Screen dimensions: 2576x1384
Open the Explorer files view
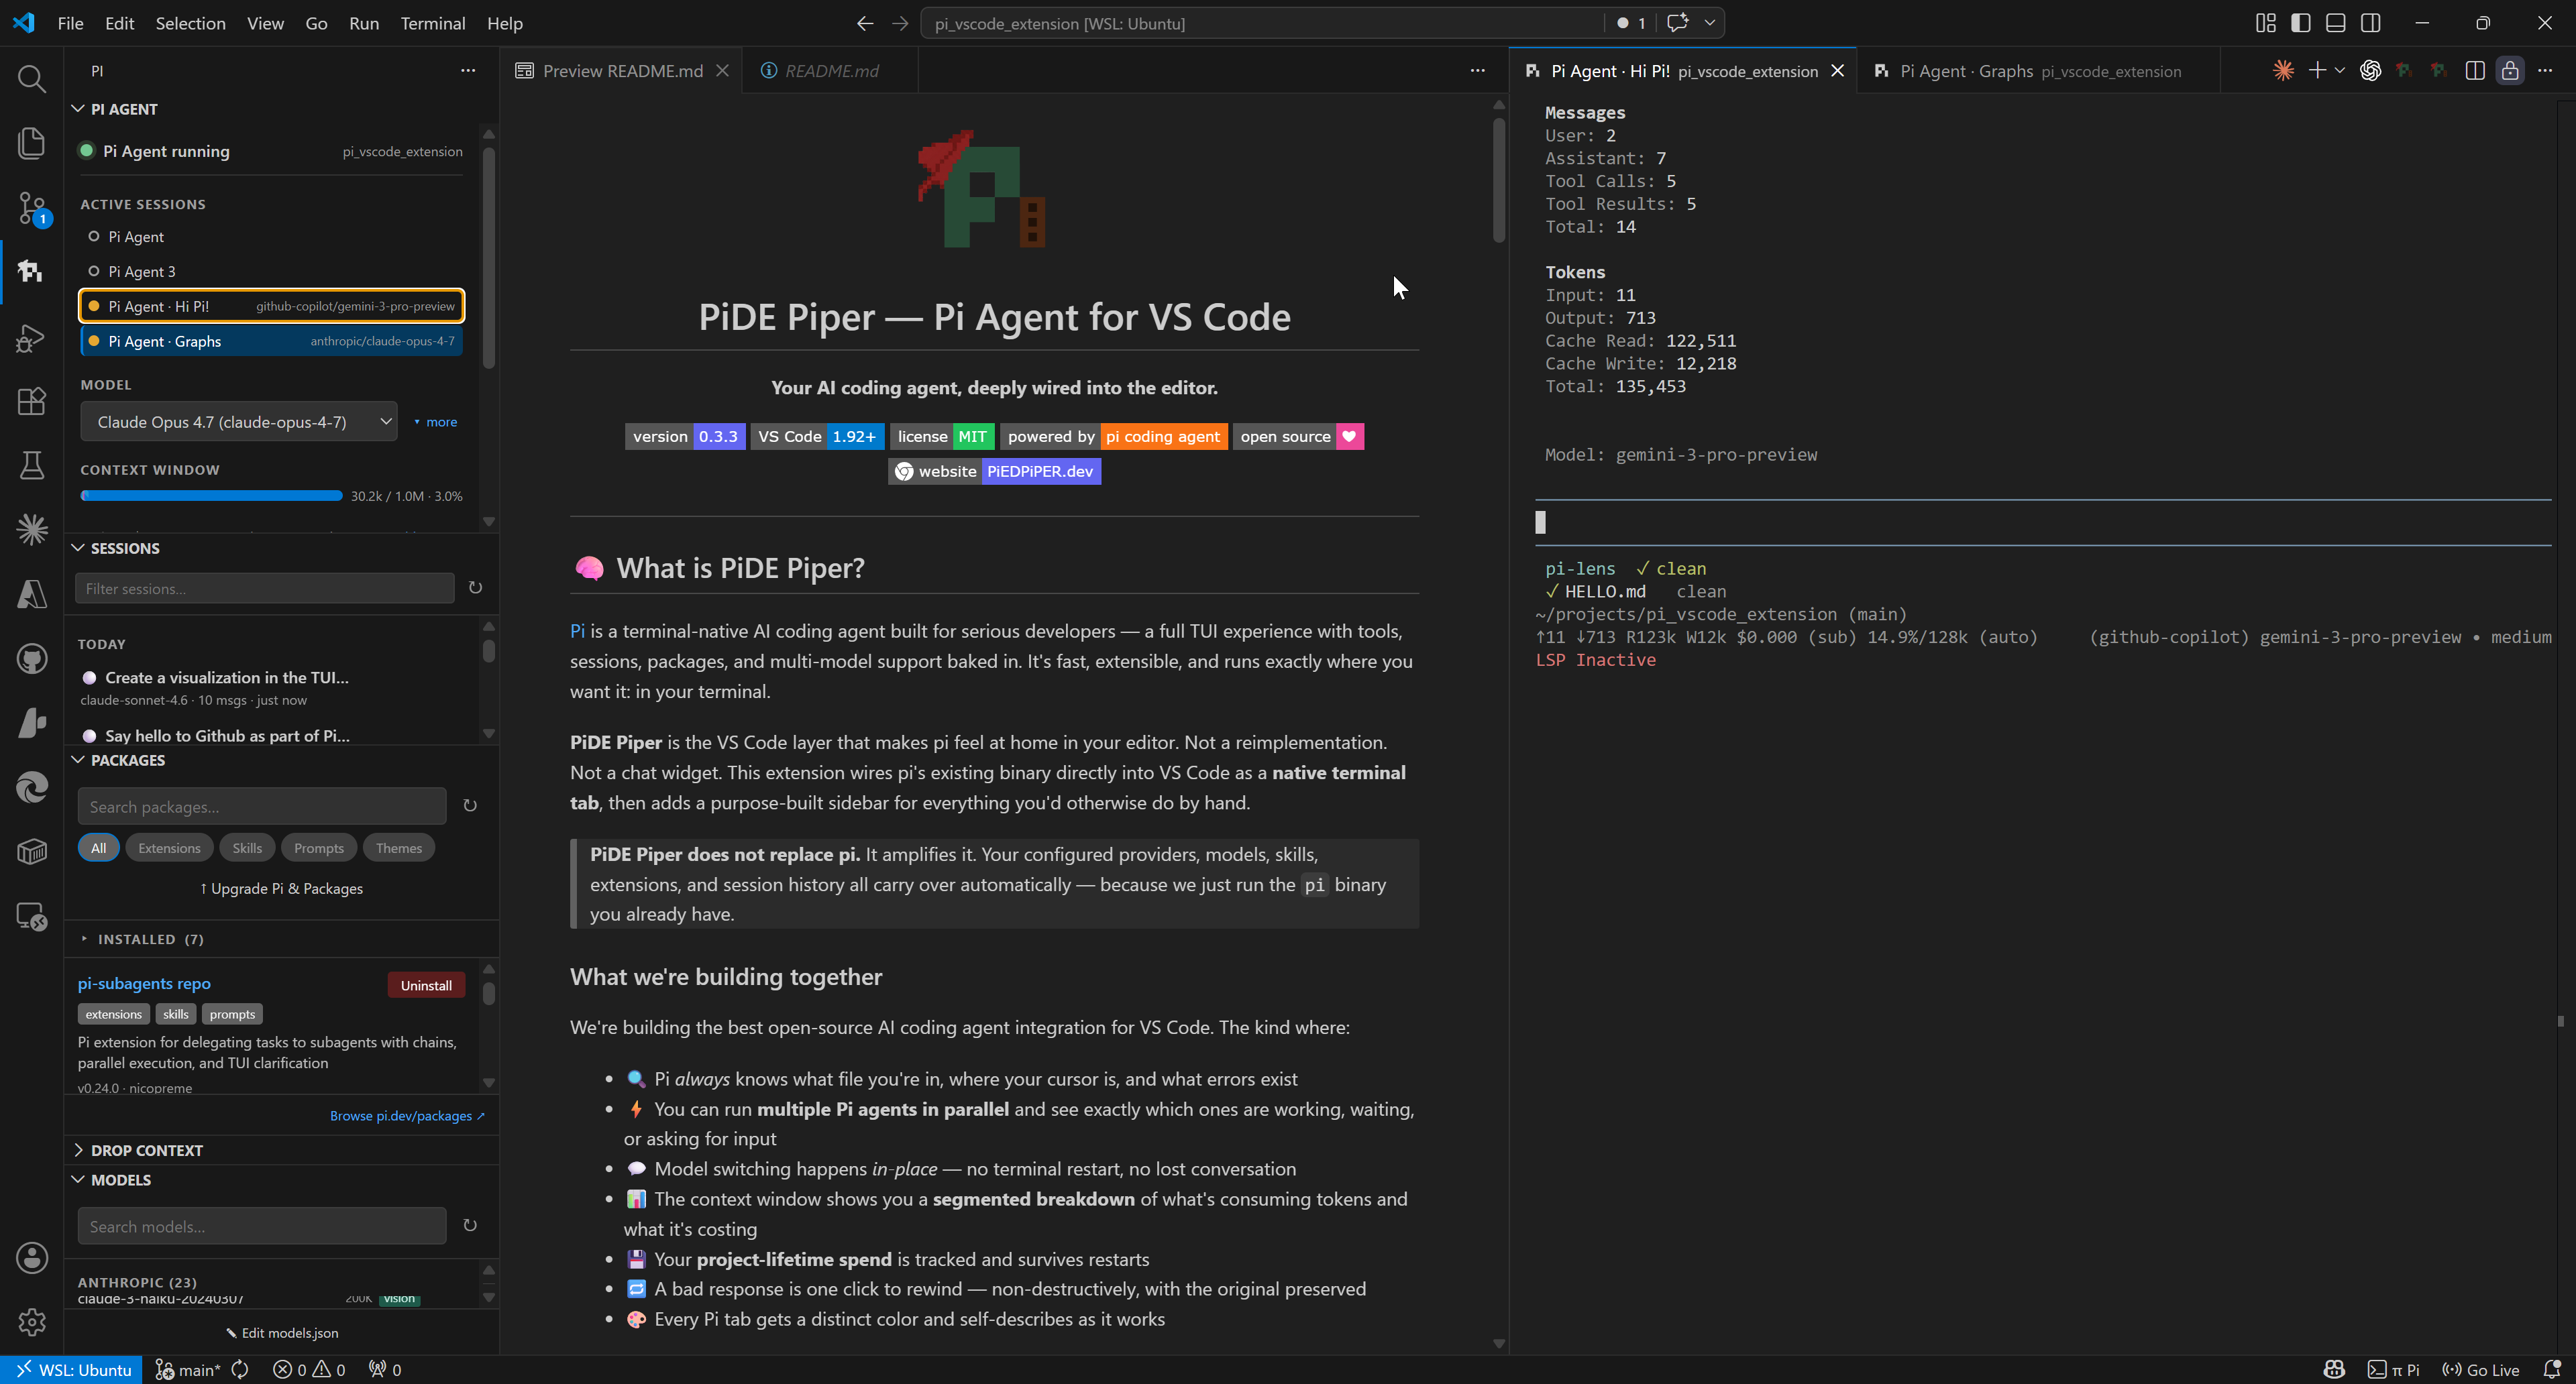click(x=32, y=143)
